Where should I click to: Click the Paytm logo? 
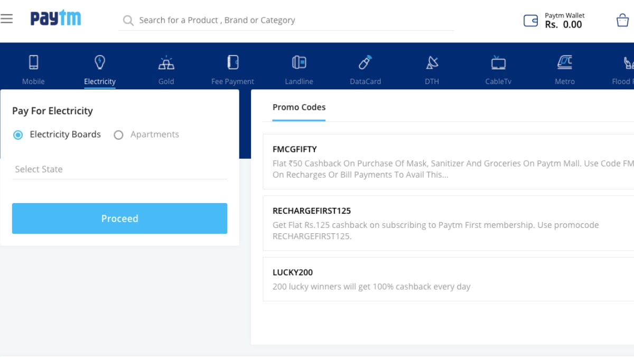point(55,19)
